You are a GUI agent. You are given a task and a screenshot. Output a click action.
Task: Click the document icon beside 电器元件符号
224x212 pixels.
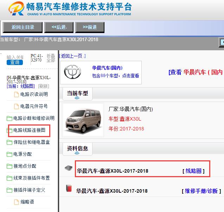[17, 107]
